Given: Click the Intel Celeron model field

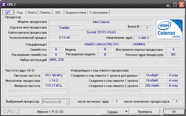Looking at the screenshot, I should coord(101,22).
